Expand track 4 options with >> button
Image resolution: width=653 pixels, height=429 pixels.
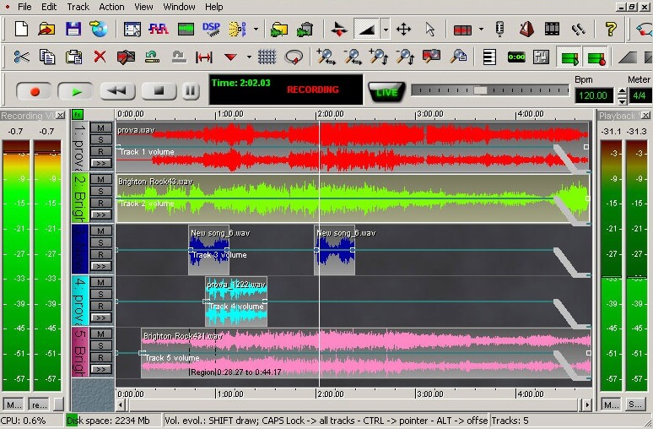[100, 318]
